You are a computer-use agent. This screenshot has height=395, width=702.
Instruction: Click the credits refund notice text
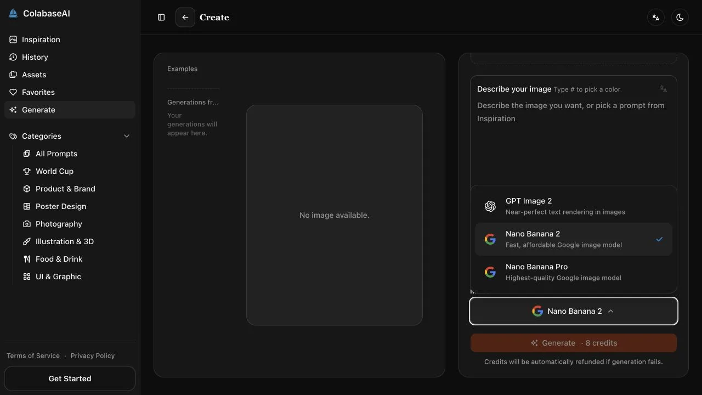[574, 362]
